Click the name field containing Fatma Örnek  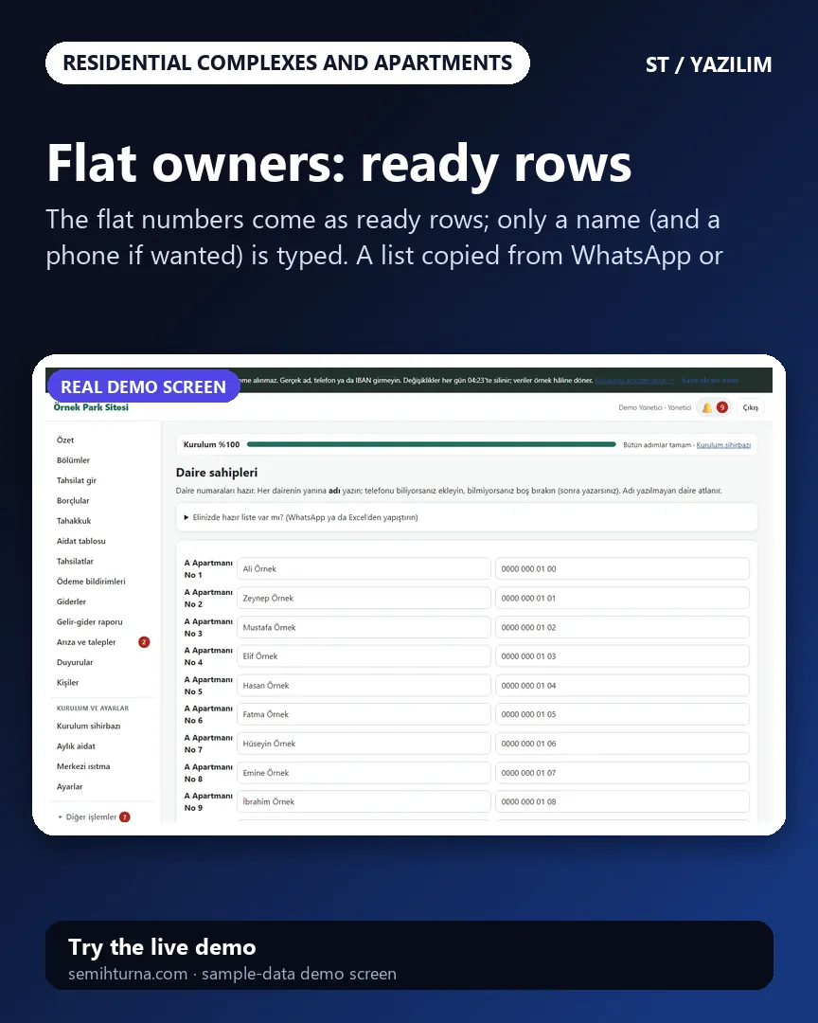pyautogui.click(x=364, y=714)
